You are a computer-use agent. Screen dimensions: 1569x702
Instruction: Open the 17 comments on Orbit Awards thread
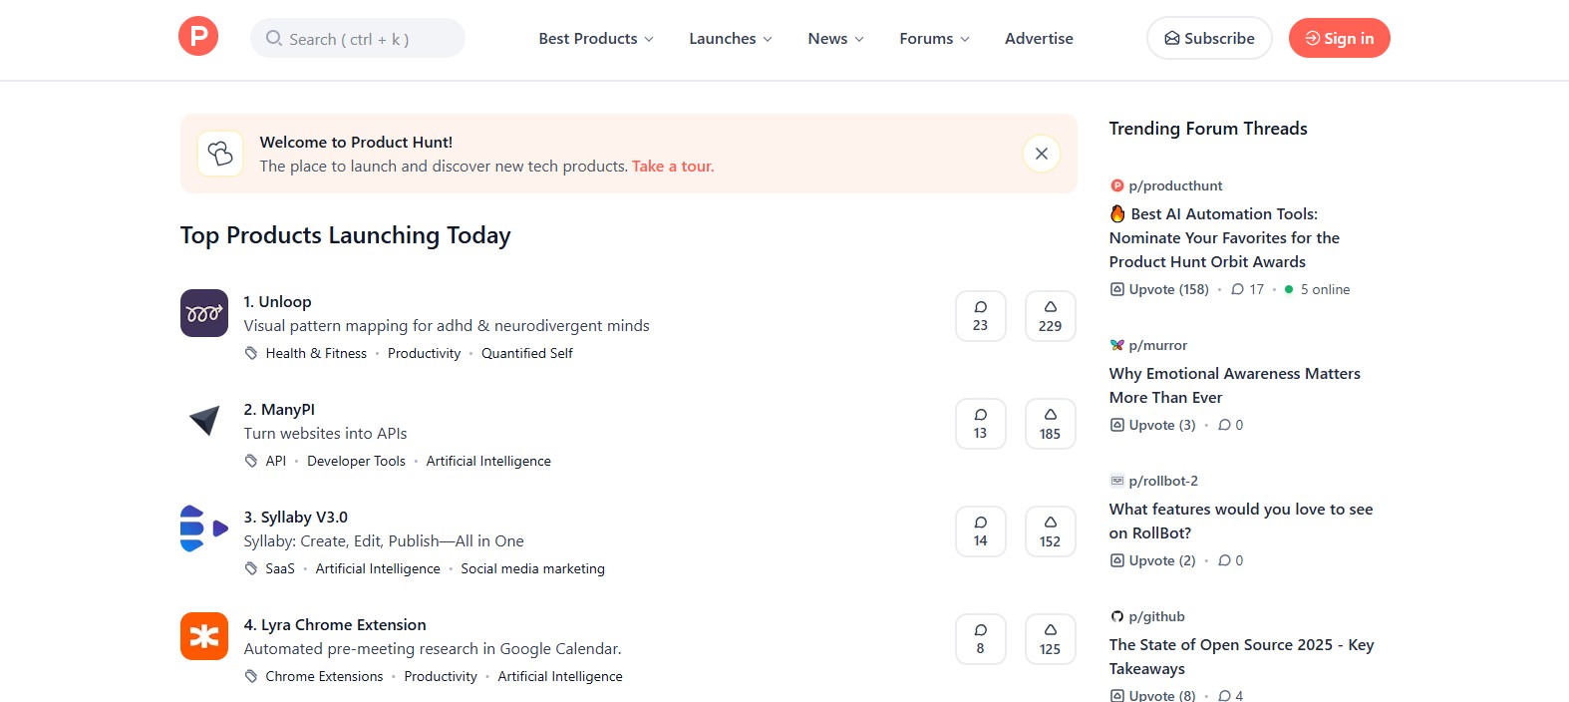point(1247,289)
